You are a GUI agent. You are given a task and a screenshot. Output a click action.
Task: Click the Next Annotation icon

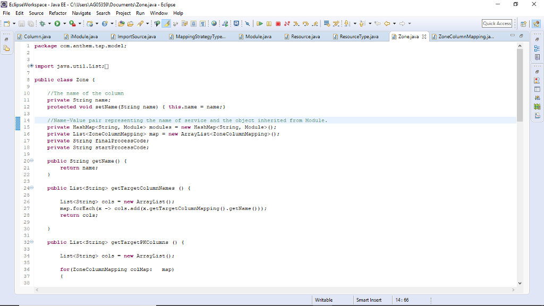(x=346, y=23)
